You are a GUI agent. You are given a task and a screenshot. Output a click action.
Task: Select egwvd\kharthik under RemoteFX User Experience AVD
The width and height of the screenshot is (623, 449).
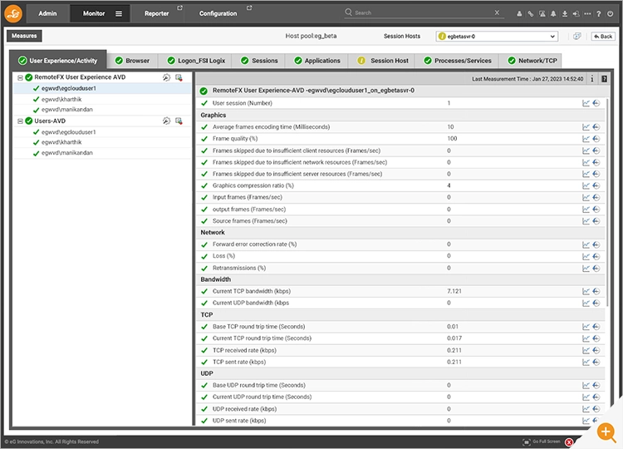(61, 100)
